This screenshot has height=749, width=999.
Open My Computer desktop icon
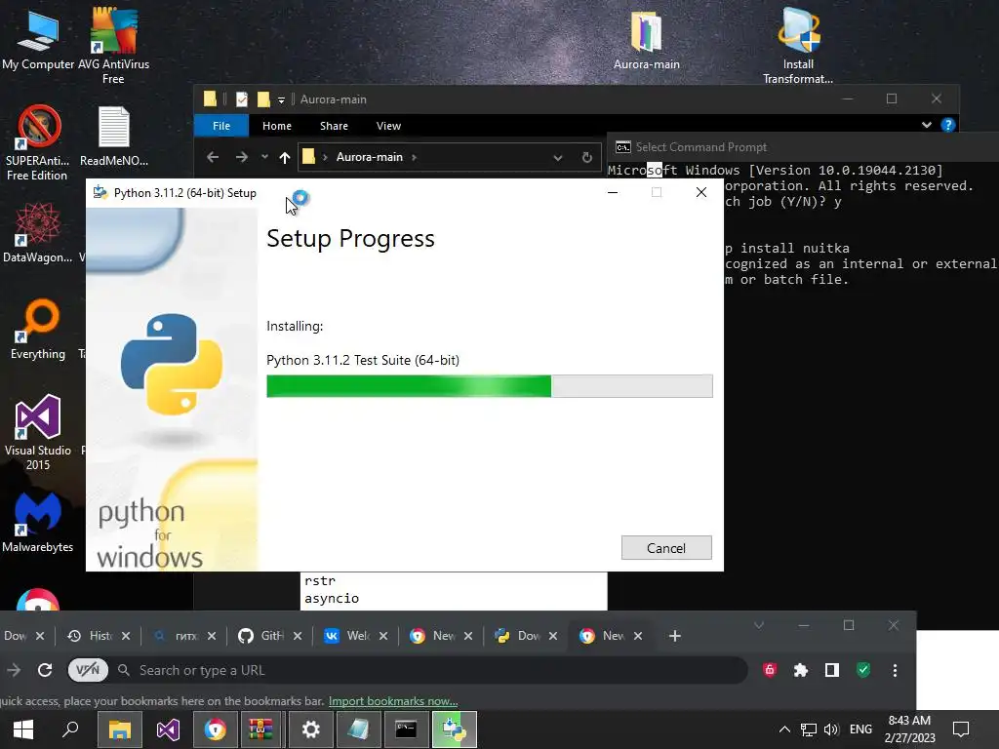38,39
